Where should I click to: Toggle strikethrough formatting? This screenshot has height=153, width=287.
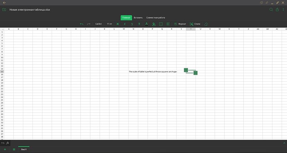[139, 24]
